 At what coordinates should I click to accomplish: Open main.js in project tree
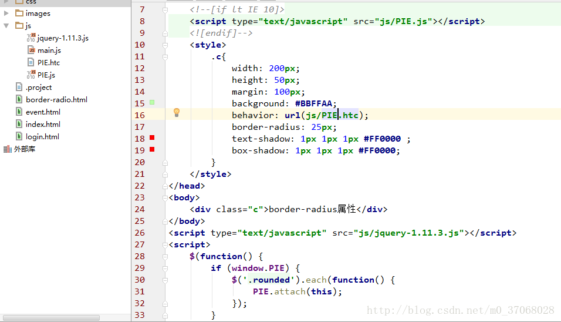click(x=49, y=51)
